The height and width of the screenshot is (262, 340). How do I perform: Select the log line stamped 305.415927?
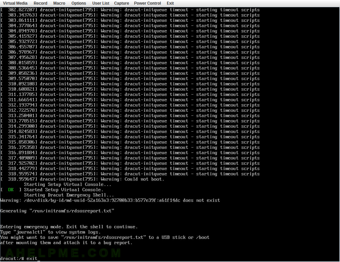tap(130, 36)
